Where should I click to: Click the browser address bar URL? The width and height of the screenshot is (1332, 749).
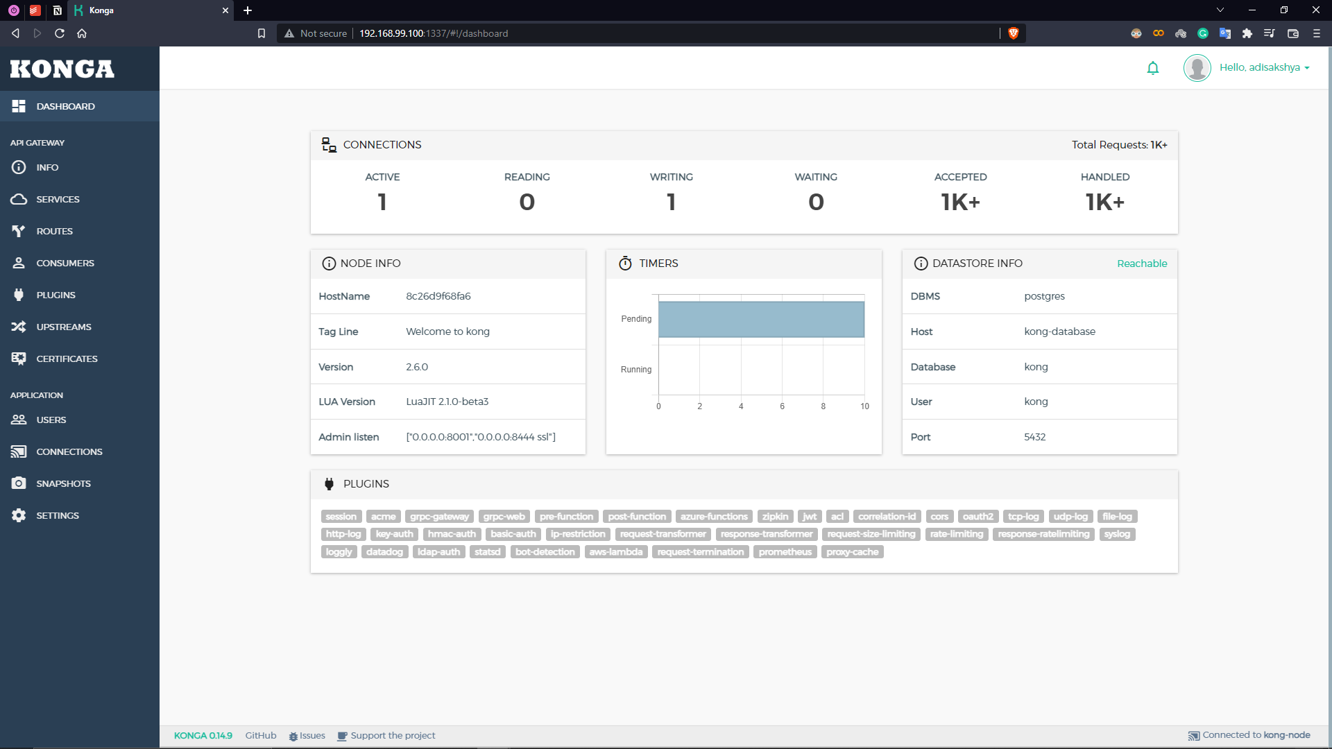(x=434, y=33)
